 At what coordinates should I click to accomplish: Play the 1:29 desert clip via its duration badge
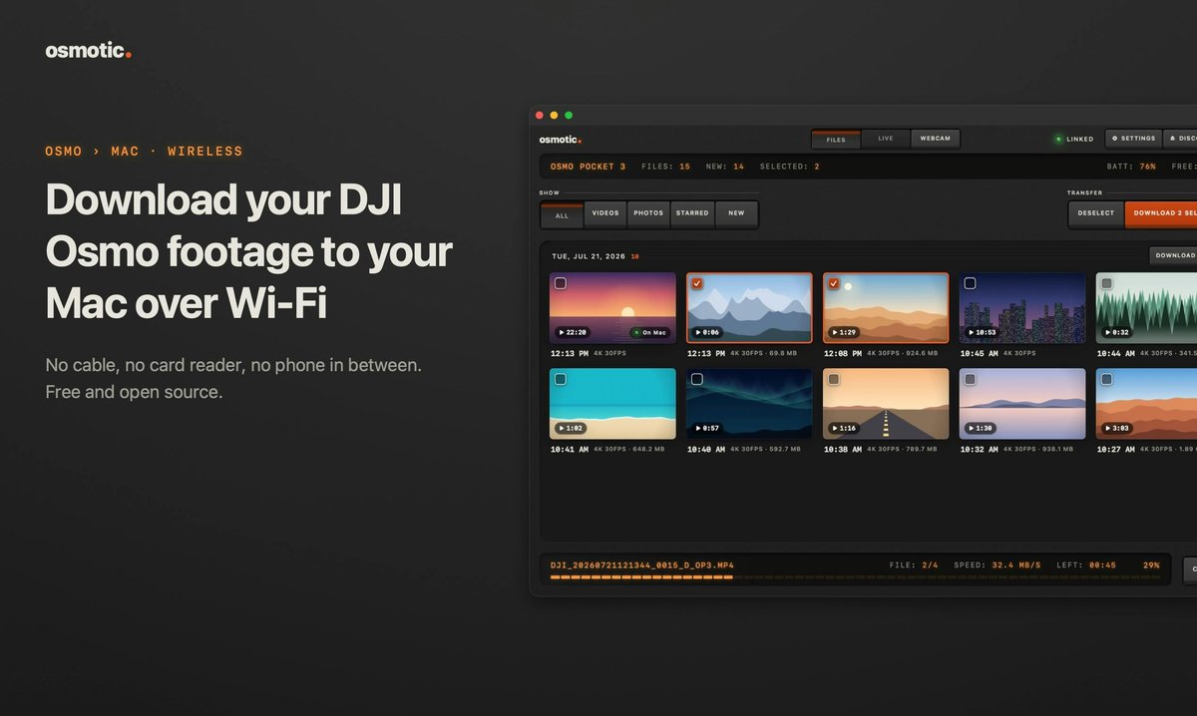[843, 332]
